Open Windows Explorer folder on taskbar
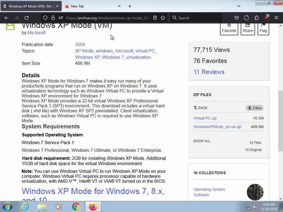 point(42,207)
